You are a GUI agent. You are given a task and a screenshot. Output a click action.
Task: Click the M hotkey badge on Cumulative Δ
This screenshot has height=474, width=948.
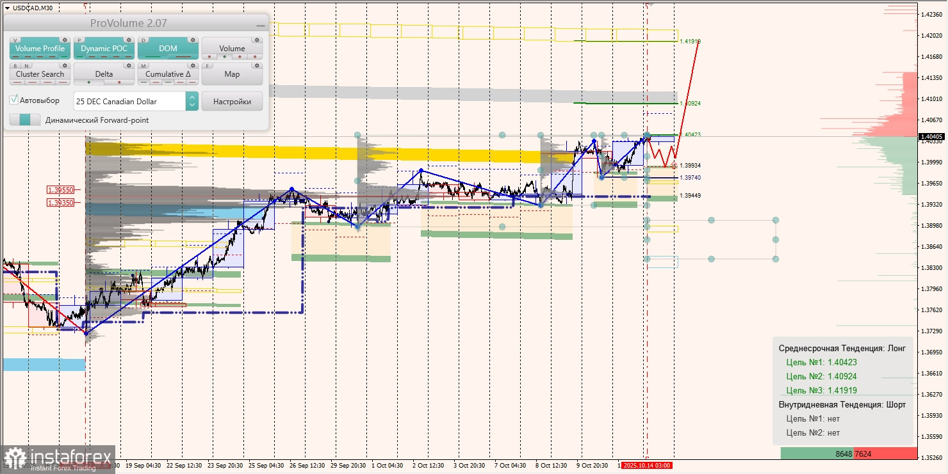click(143, 65)
